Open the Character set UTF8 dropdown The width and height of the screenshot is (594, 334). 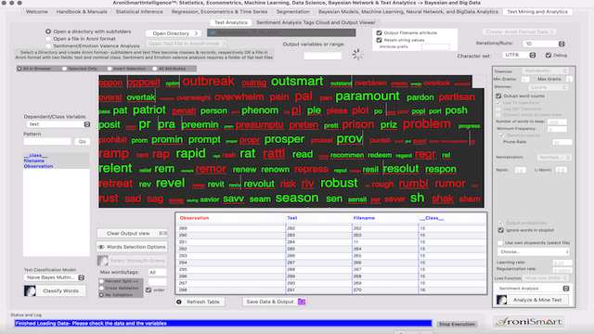[x=519, y=55]
